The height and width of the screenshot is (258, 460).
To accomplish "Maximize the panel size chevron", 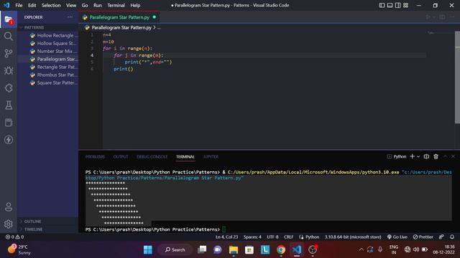I will tap(446, 156).
